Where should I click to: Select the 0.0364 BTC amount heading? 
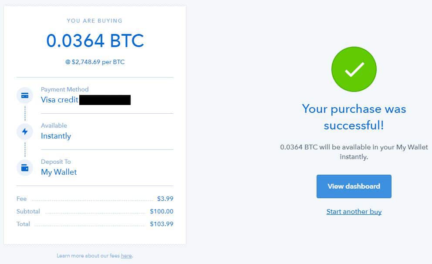tap(95, 41)
